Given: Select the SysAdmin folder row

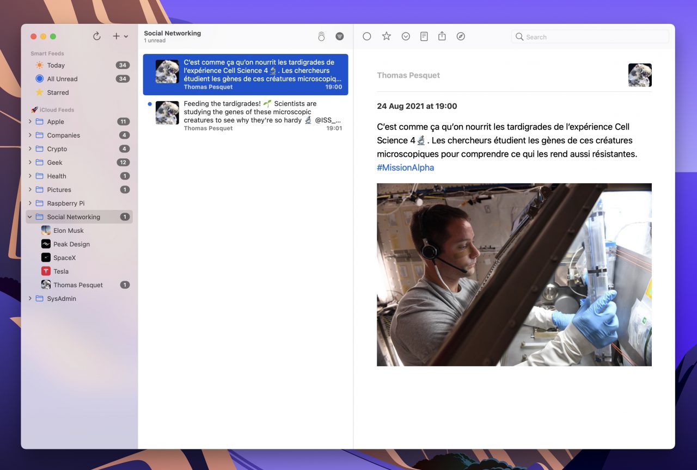Looking at the screenshot, I should pos(80,299).
